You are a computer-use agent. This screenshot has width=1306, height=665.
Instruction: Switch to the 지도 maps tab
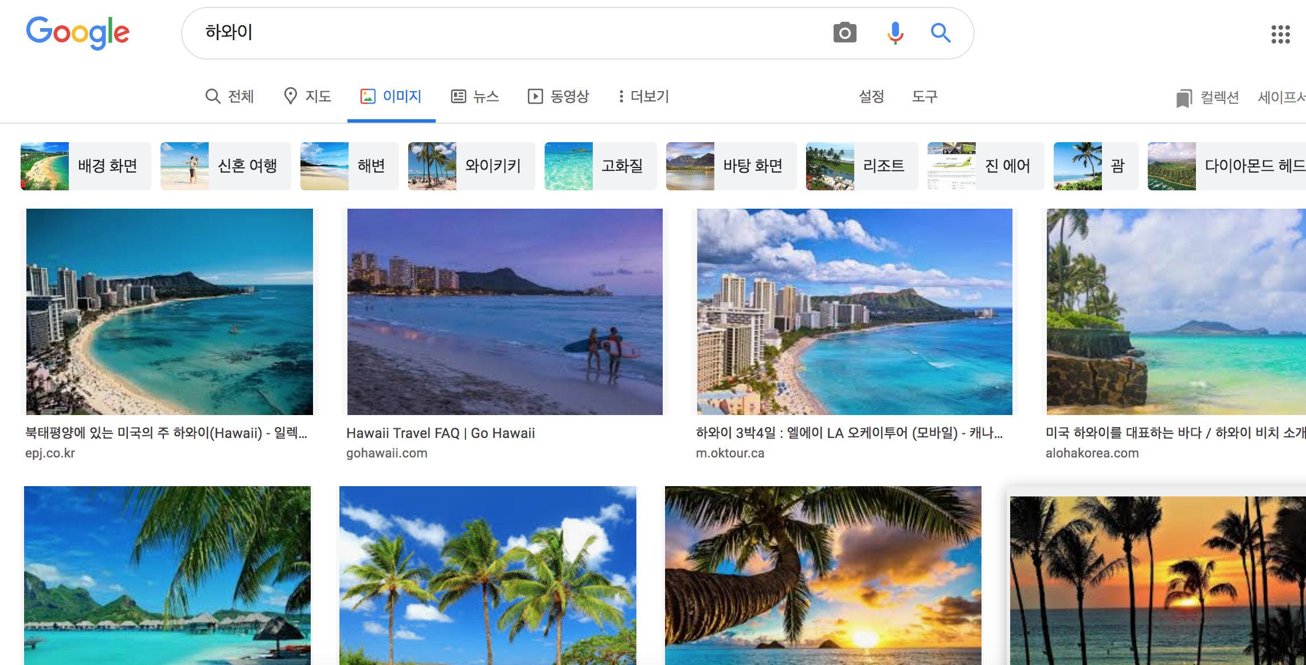(x=308, y=96)
